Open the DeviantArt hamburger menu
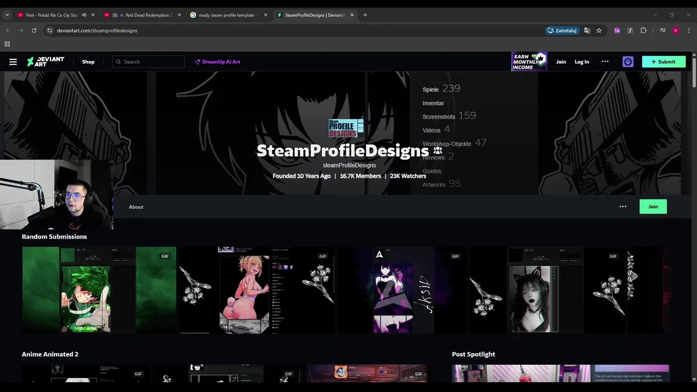The image size is (697, 392). point(13,62)
